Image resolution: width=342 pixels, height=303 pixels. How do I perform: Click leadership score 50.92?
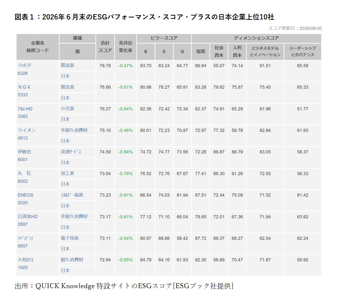(x=303, y=260)
